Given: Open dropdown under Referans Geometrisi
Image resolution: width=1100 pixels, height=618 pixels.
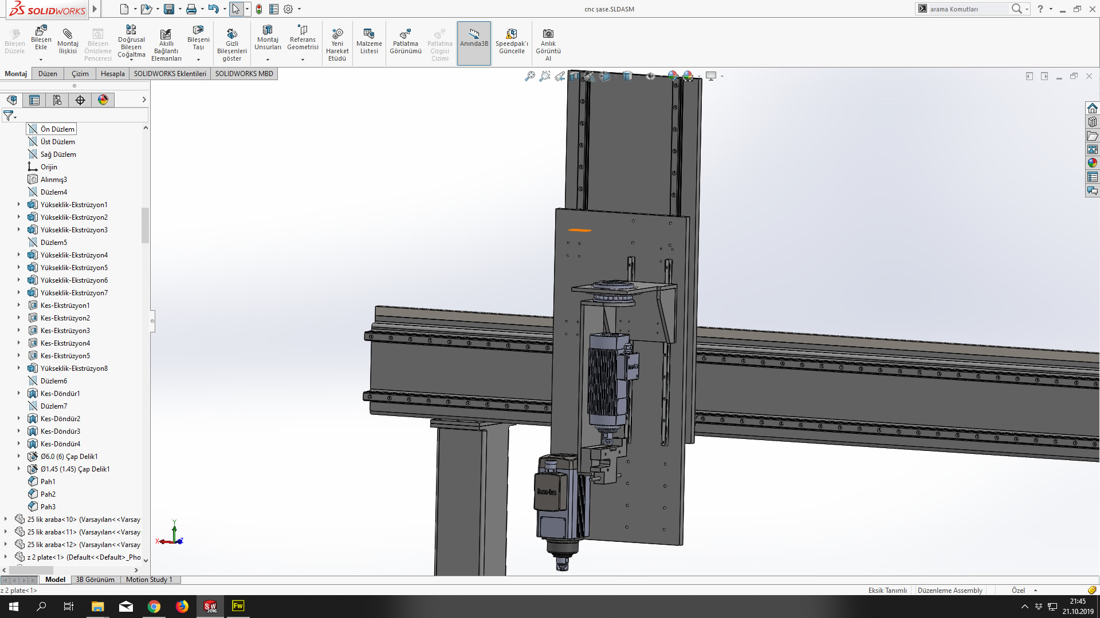Looking at the screenshot, I should coord(302,60).
